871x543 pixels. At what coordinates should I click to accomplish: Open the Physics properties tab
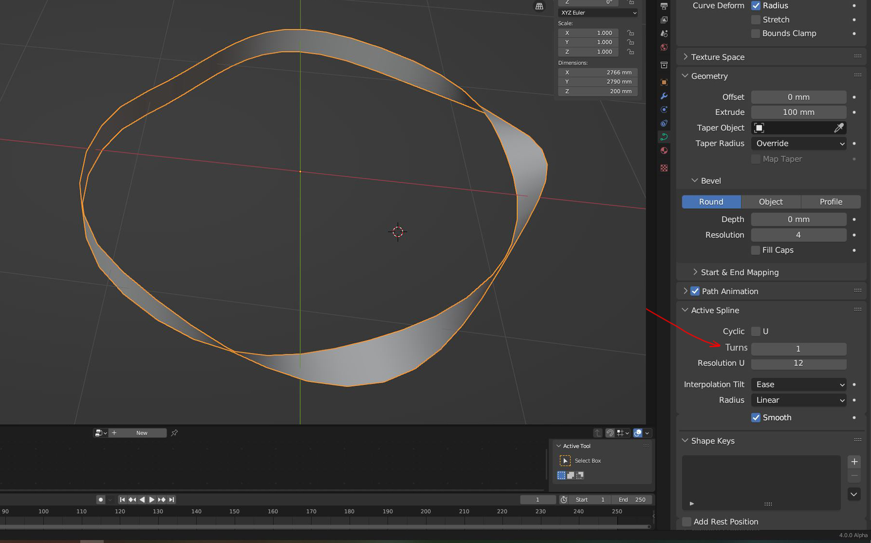664,110
